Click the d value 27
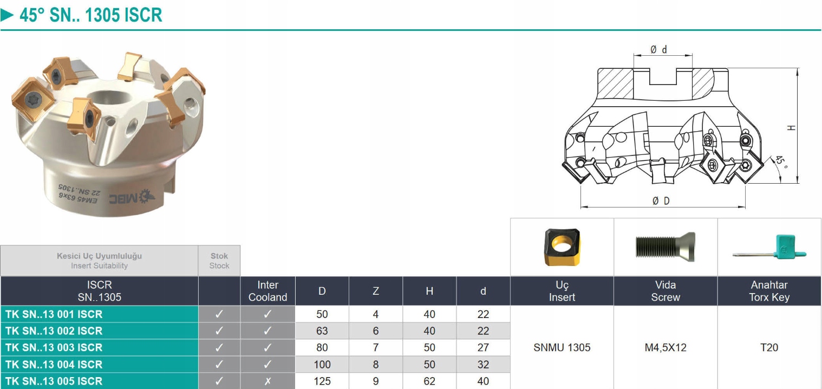 [x=483, y=348]
